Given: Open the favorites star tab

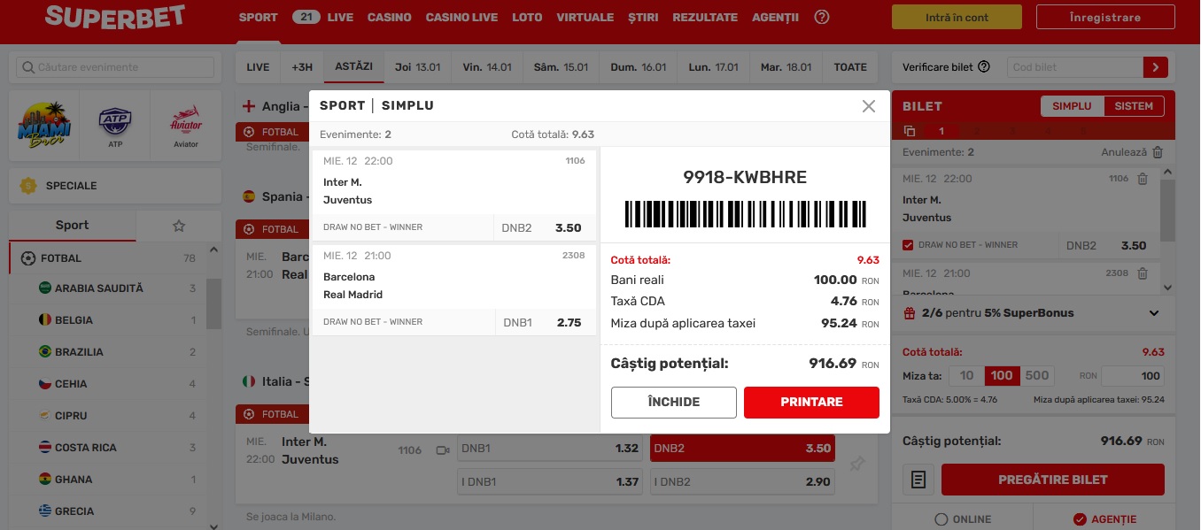Looking at the screenshot, I should pos(179,226).
